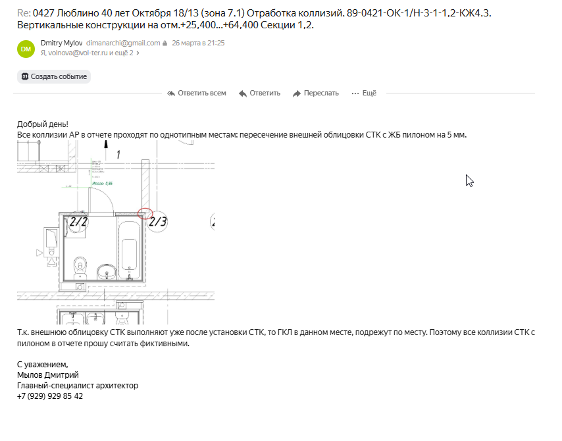Click sentence starting Все коллизии АР в отчете
The width and height of the screenshot is (562, 441).
pyautogui.click(x=242, y=135)
